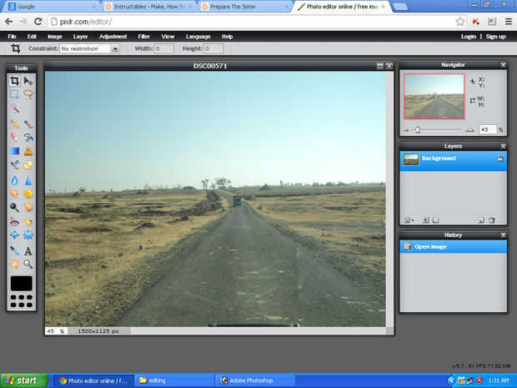The height and width of the screenshot is (388, 517).
Task: Click the Sign up link
Action: 495,37
